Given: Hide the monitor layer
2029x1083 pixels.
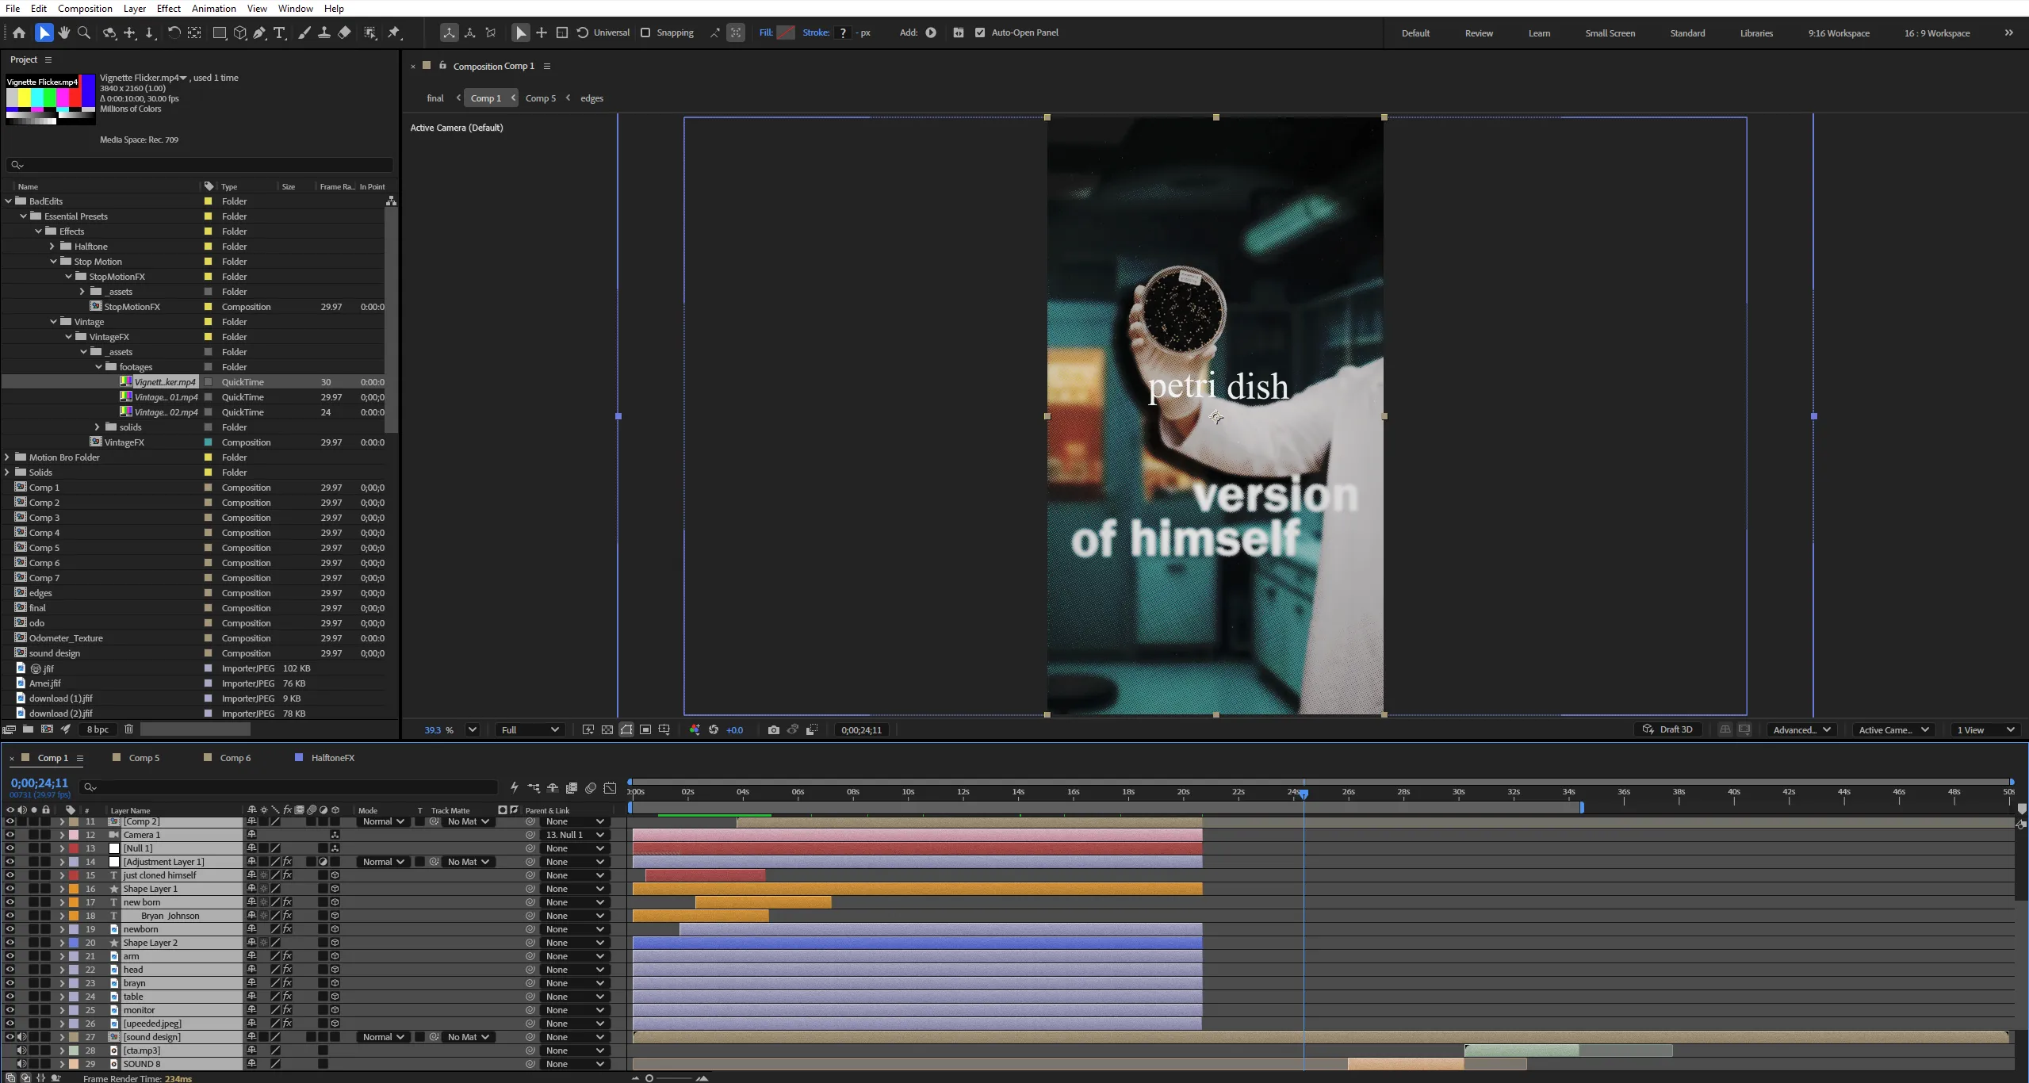Looking at the screenshot, I should (x=10, y=1010).
